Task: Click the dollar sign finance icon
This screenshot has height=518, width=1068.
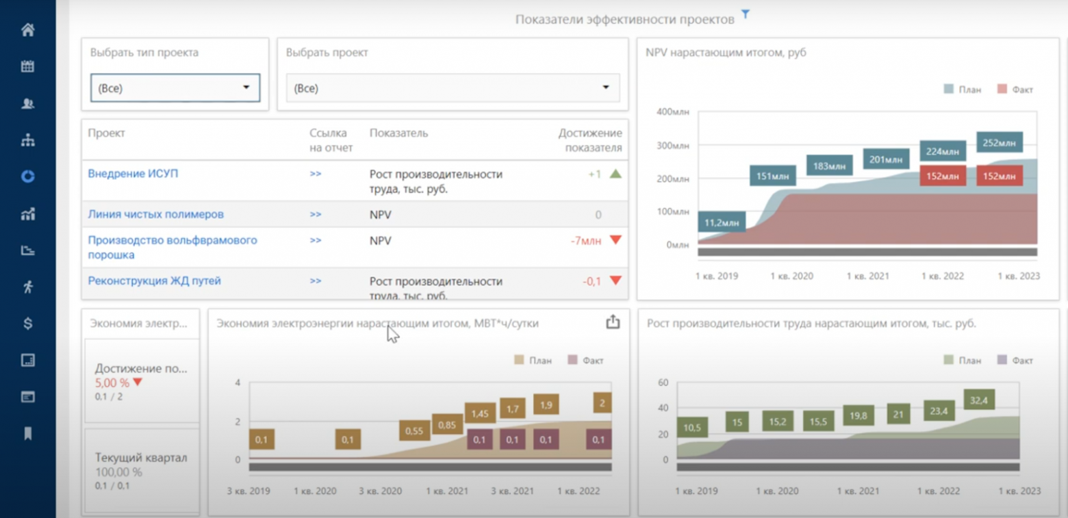Action: pos(28,324)
